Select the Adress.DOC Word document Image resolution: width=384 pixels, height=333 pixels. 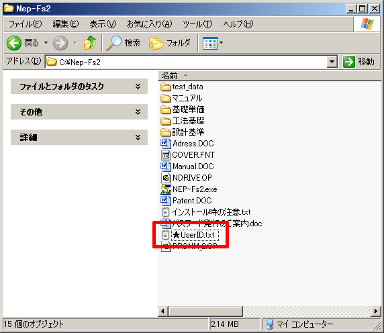(x=187, y=144)
